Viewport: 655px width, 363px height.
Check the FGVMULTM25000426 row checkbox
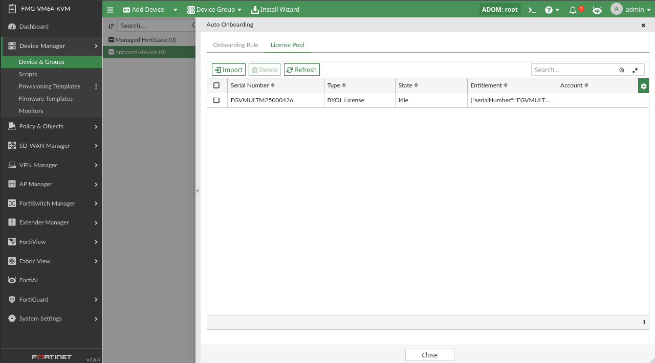[216, 100]
